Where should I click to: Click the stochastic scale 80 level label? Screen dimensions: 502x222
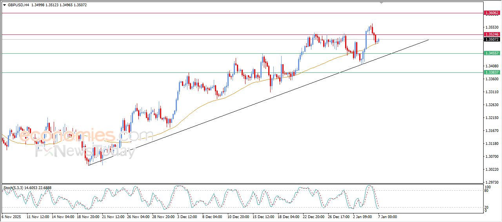point(486,191)
